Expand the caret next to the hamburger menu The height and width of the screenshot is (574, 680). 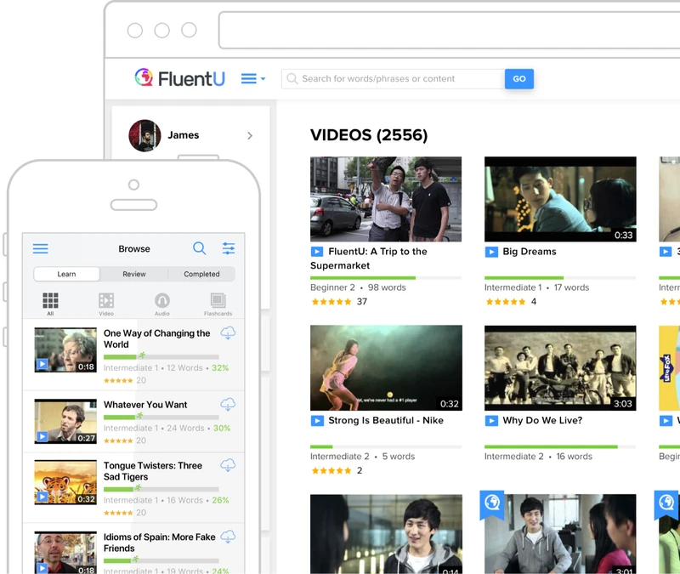263,78
